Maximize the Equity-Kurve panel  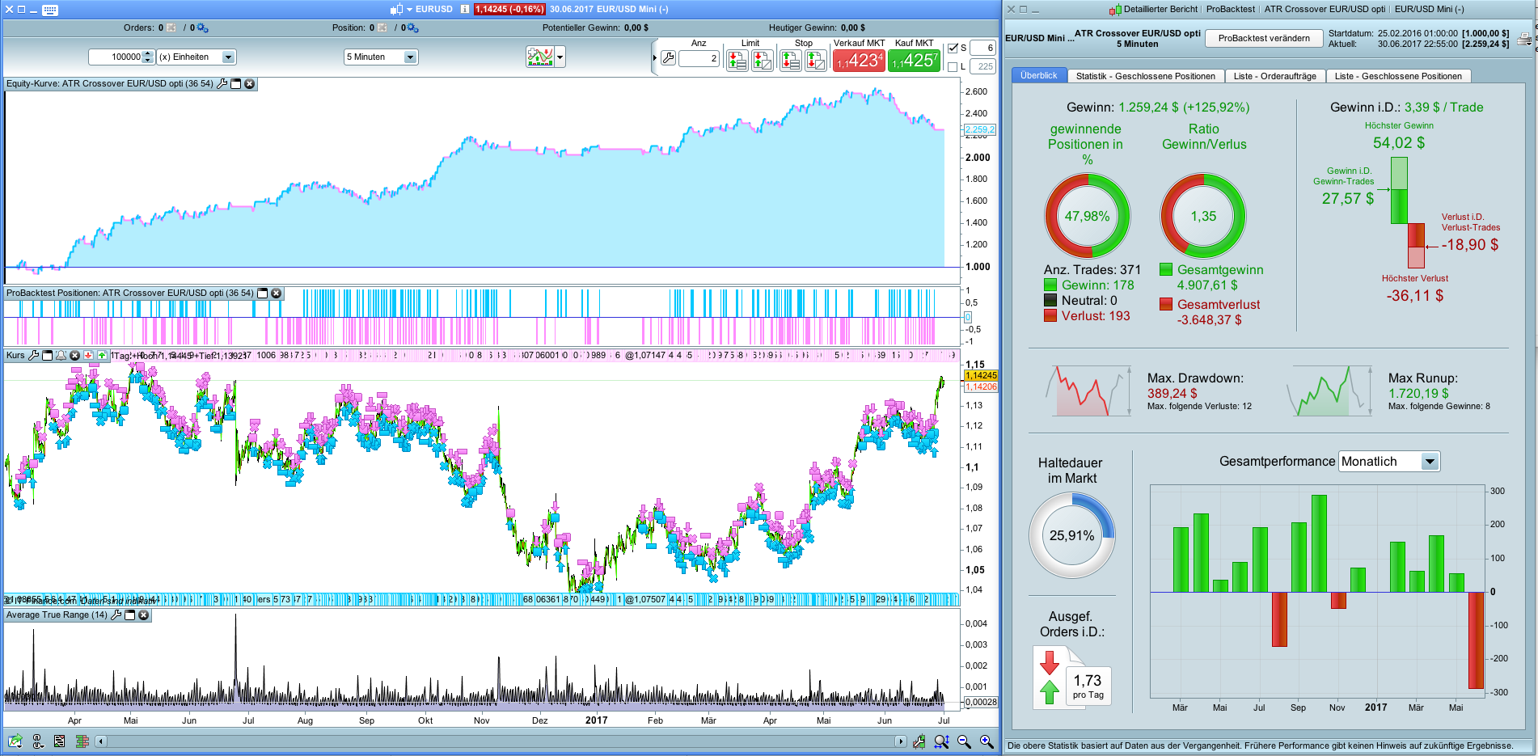click(236, 83)
